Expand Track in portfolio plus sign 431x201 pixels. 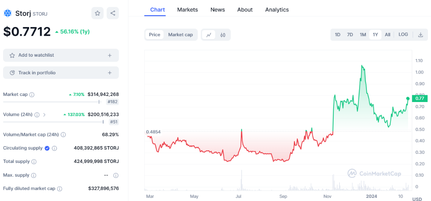pos(110,73)
